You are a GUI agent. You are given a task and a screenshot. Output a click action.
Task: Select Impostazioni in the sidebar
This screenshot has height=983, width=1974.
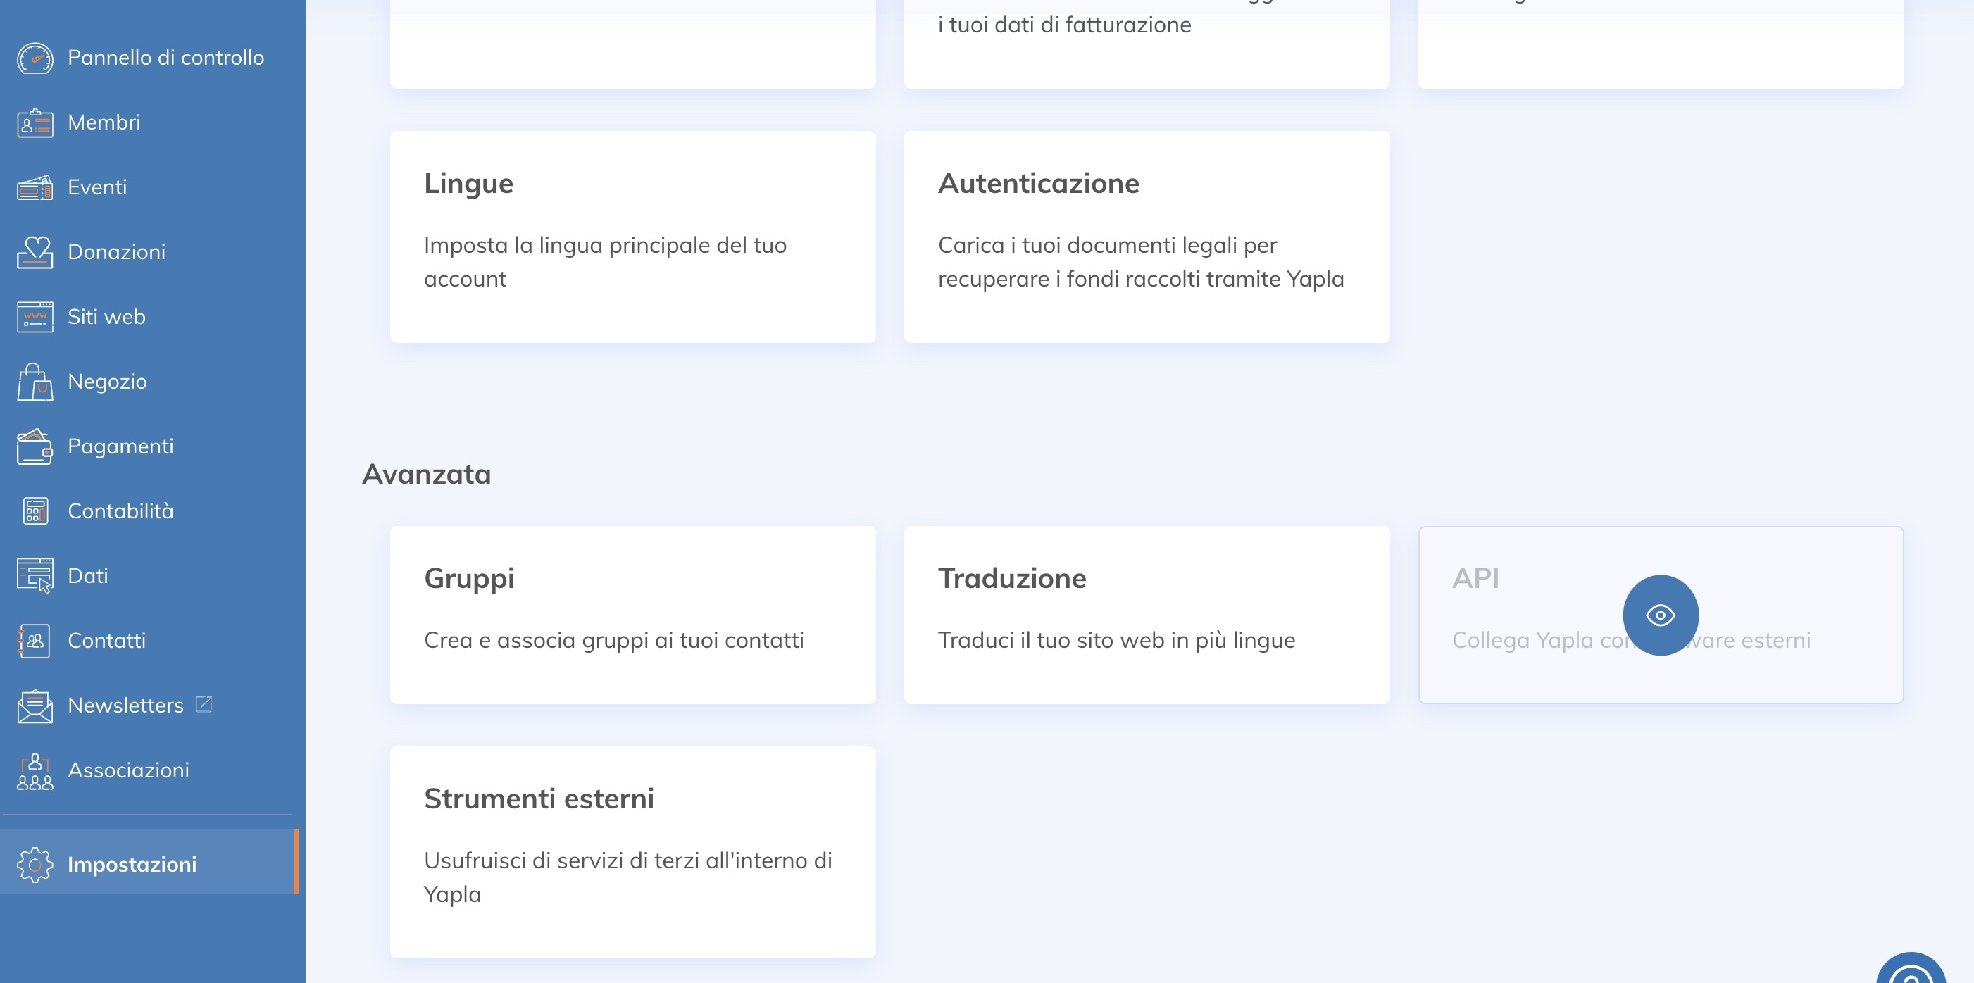pos(132,864)
